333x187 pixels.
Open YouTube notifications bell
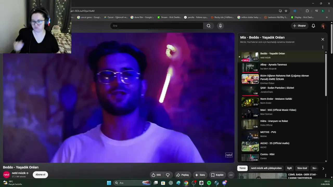pos(313,26)
